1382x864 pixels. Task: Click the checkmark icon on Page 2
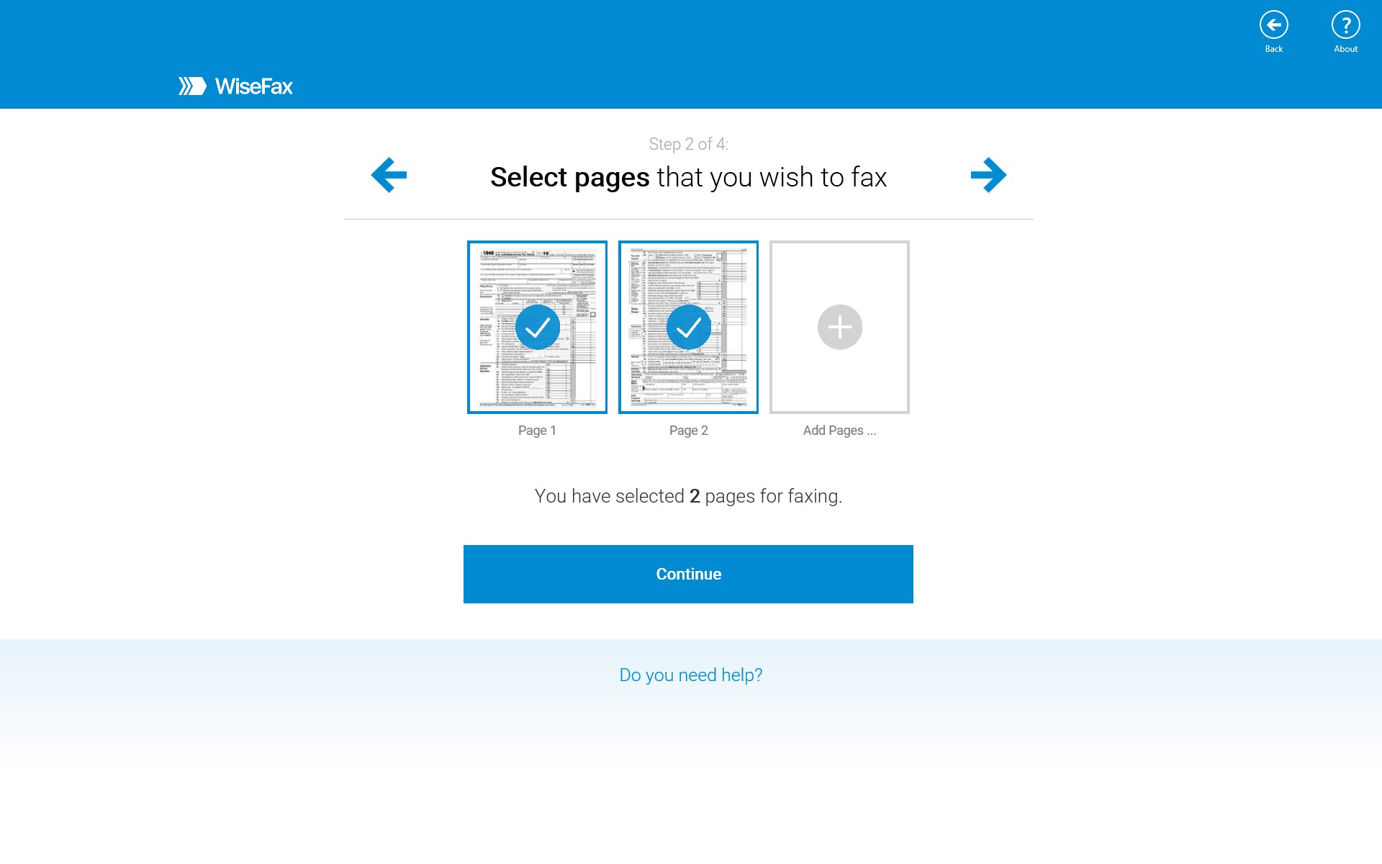[x=689, y=327]
